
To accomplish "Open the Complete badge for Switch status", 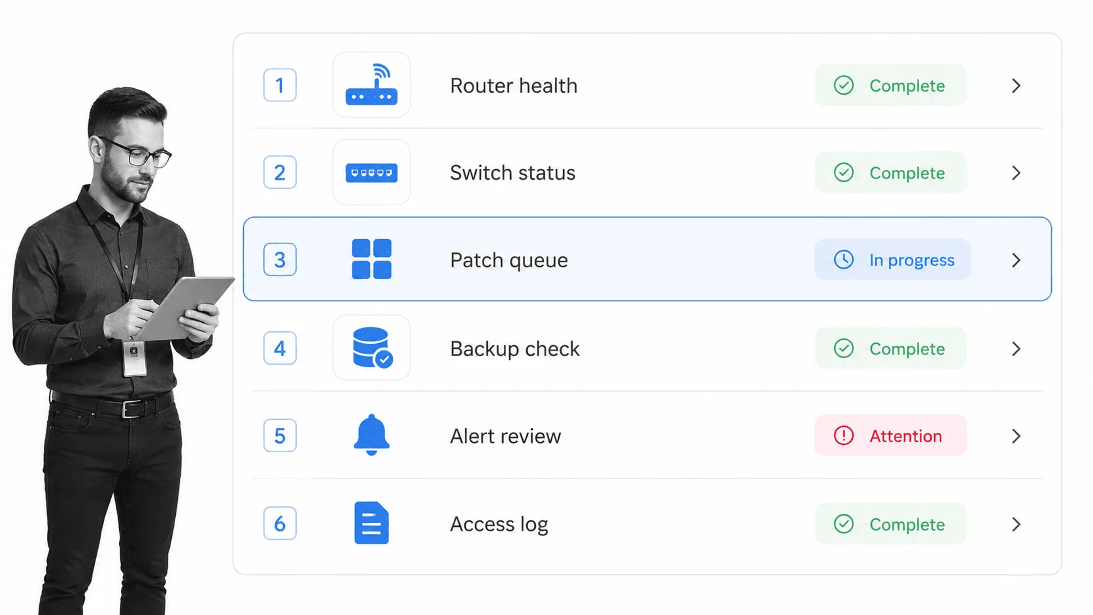I will [890, 173].
